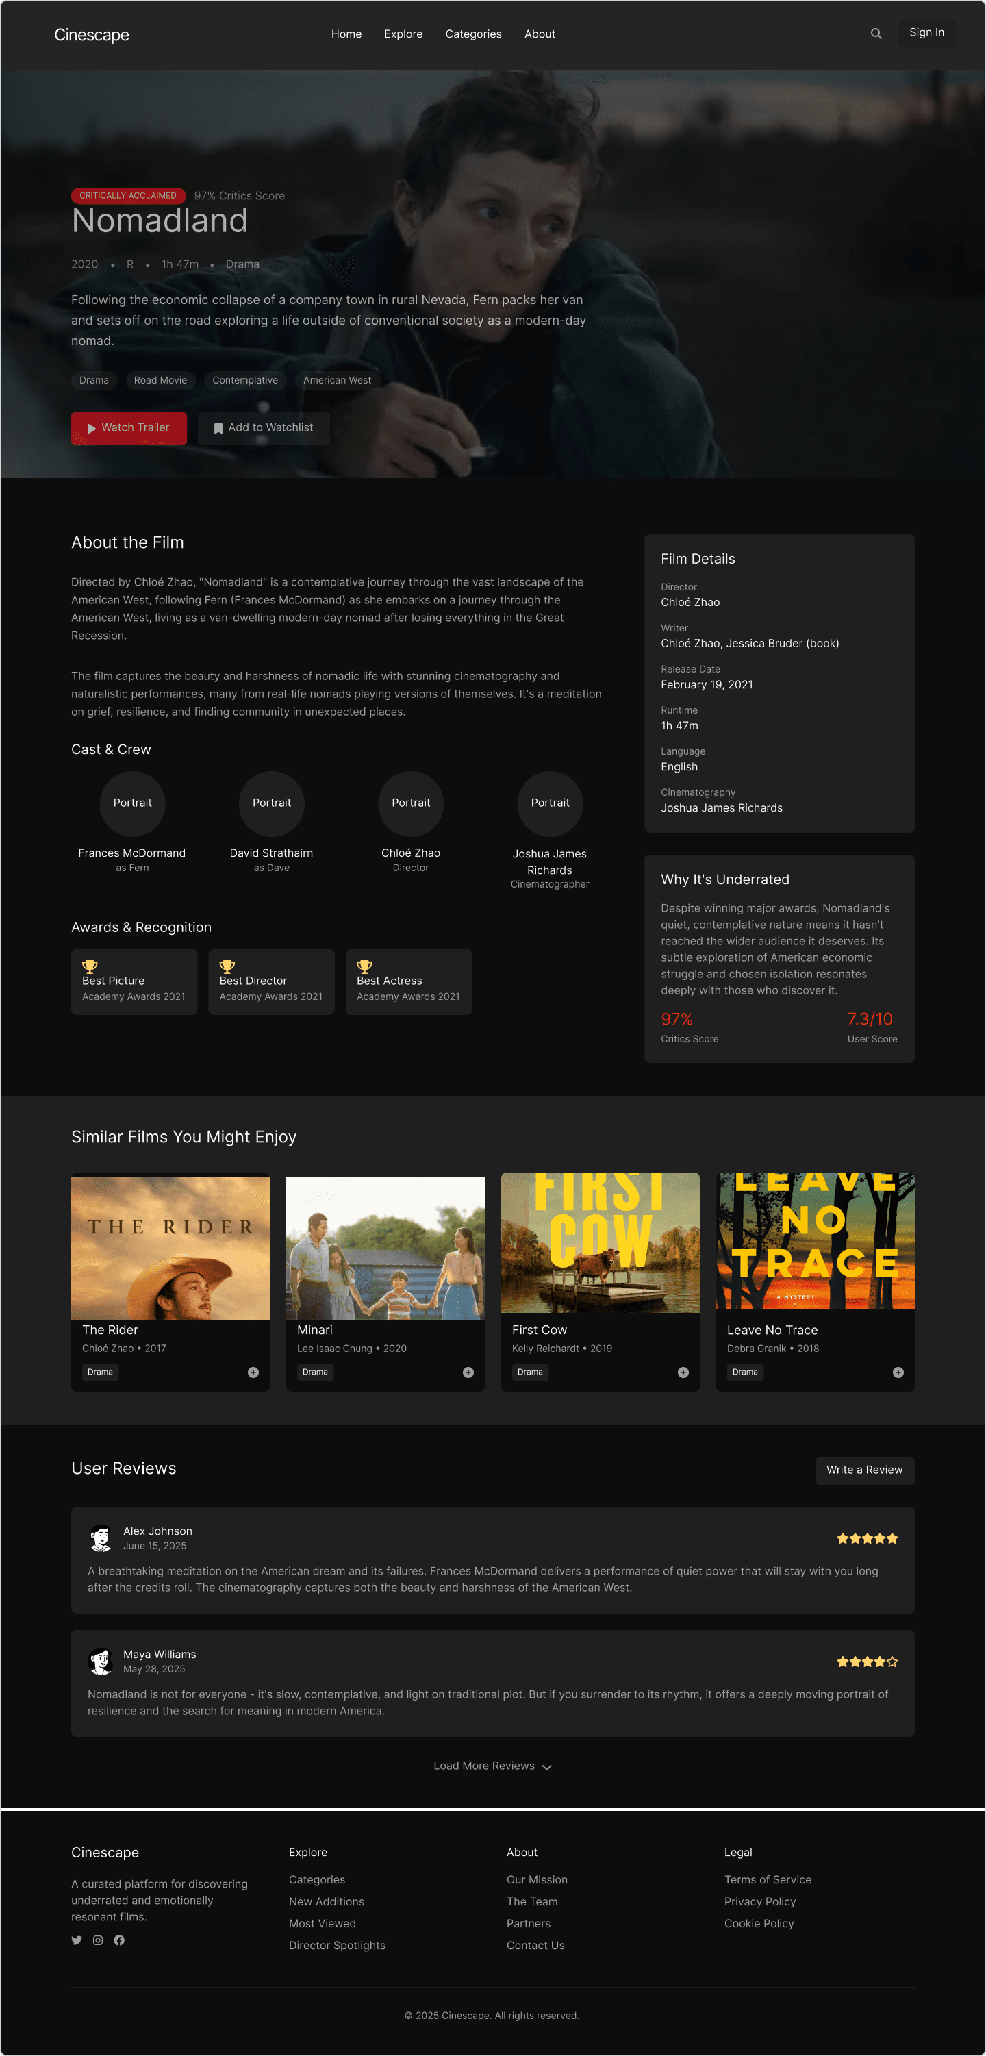Click Write a Review button

[864, 1470]
